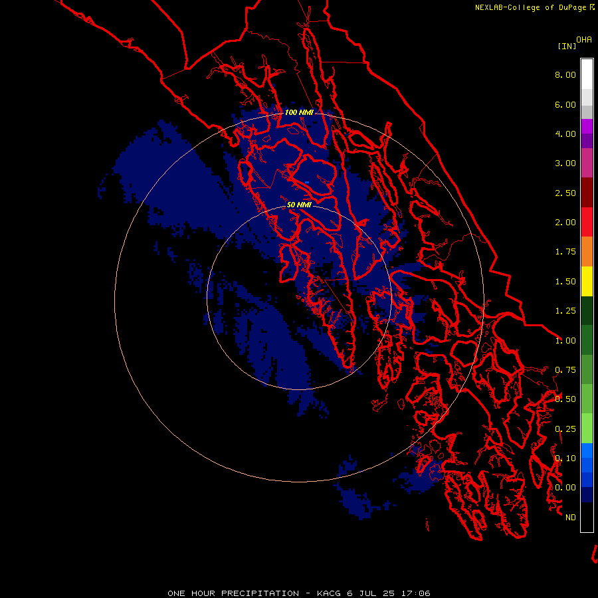Click the OHA product label above legend

tap(584, 40)
